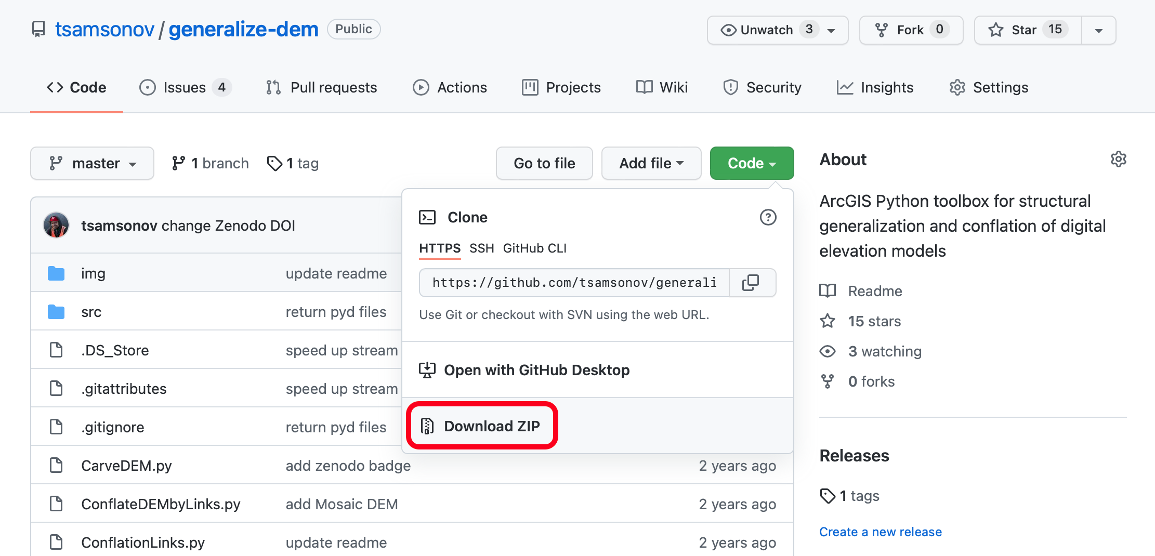This screenshot has width=1155, height=556.
Task: Open the .DS_Store file
Action: pyautogui.click(x=115, y=350)
